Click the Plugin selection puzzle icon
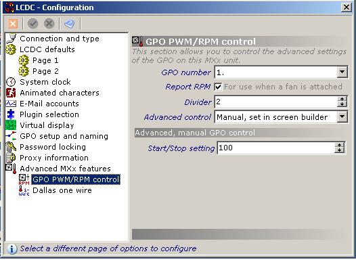Image resolution: width=356 pixels, height=260 pixels. 11,114
